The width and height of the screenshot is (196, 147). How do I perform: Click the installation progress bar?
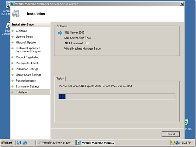[117, 97]
